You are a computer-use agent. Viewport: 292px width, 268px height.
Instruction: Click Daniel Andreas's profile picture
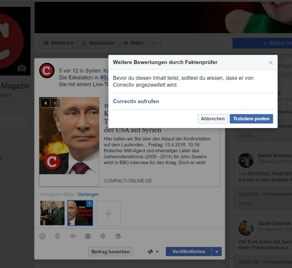pos(246,160)
